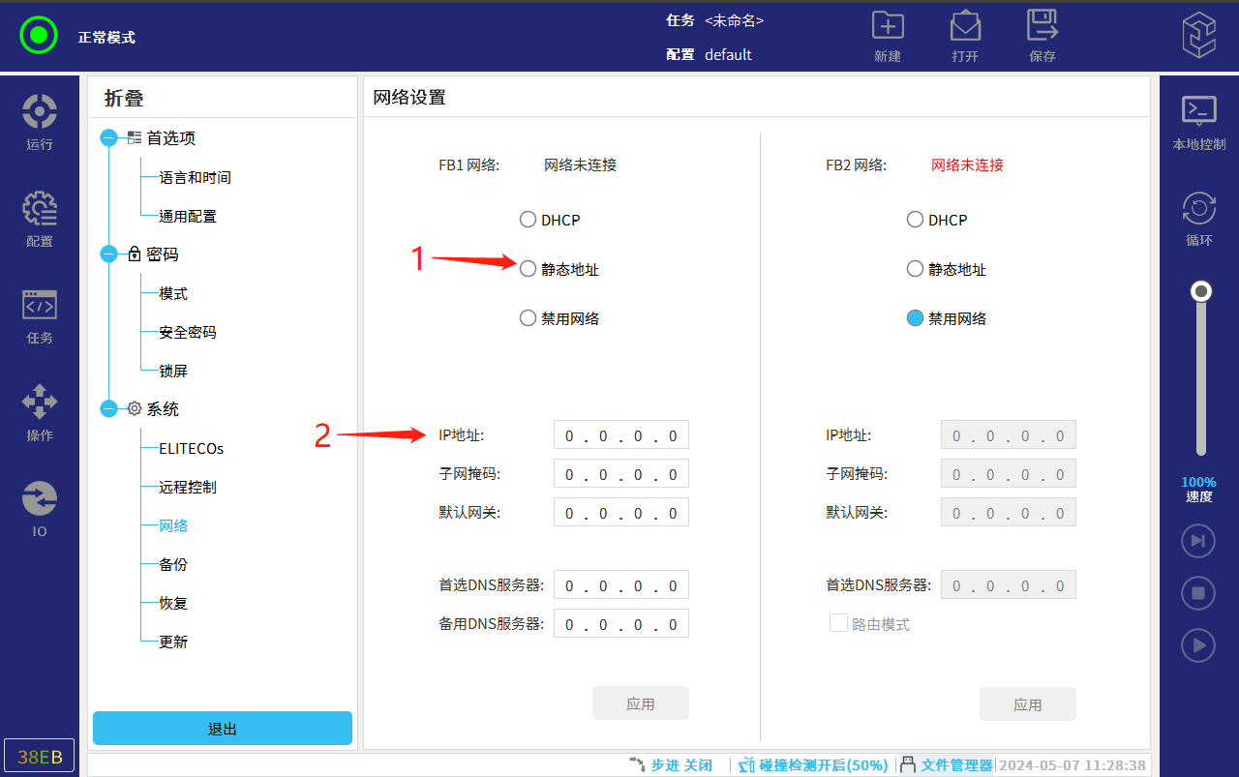The image size is (1239, 777).
Task: Select FB2 静态地址 radio button
Action: tap(915, 269)
